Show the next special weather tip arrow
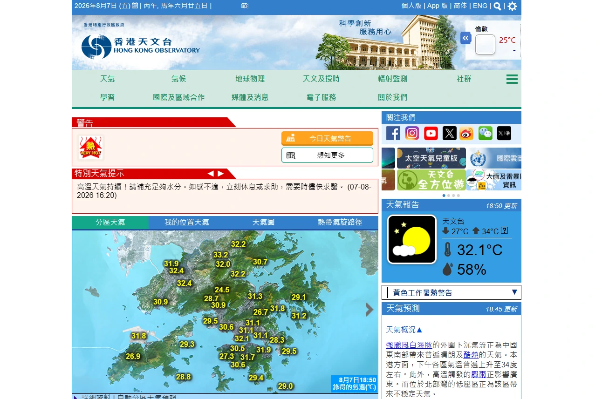This screenshot has width=602, height=399. [221, 174]
